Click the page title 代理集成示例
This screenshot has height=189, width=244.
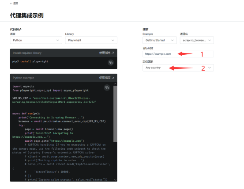pos(27,15)
